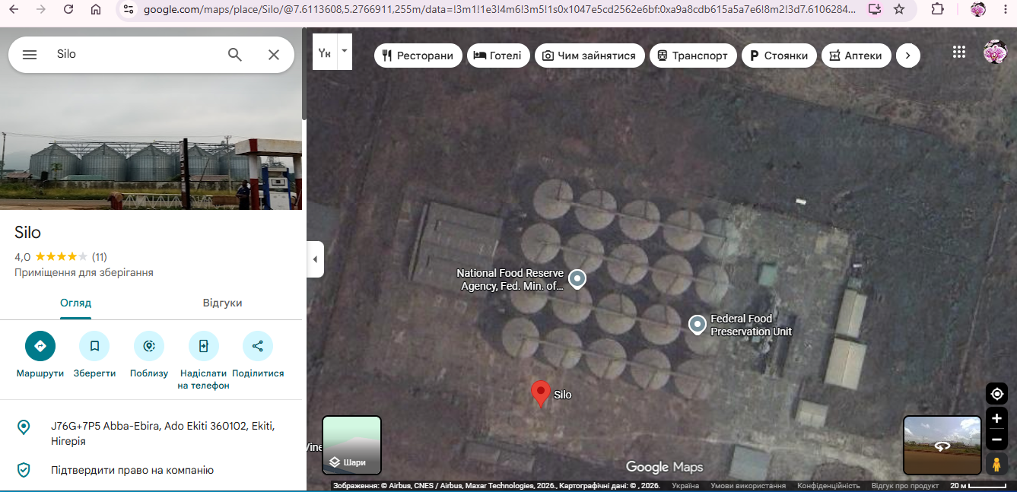
Task: Filter map by Ресторани chip
Action: point(418,56)
